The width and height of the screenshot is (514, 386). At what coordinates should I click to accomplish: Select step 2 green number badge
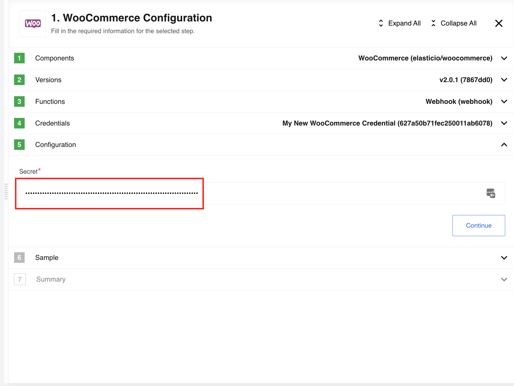[x=19, y=80]
